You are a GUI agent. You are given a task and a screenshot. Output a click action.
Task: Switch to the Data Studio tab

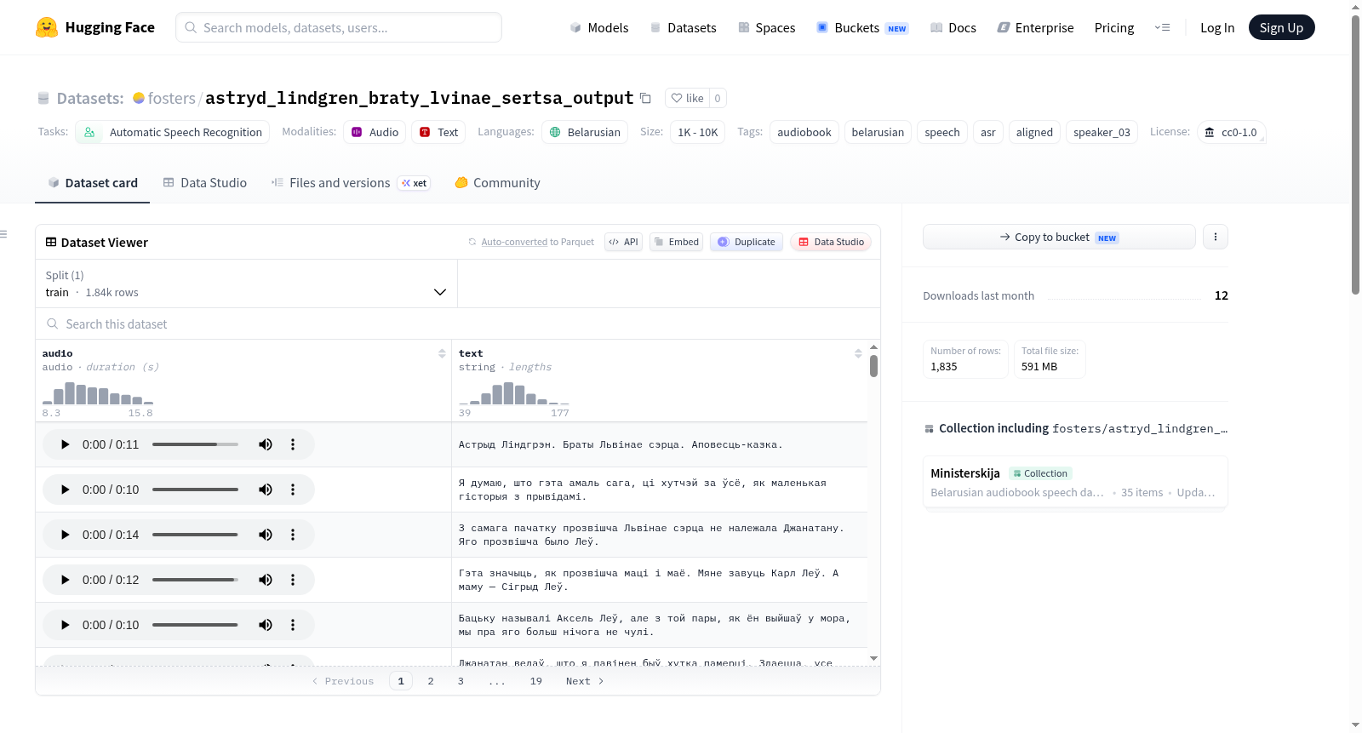(x=205, y=183)
